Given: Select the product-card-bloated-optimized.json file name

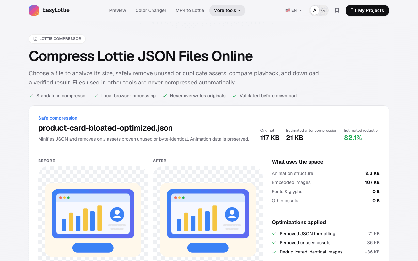Looking at the screenshot, I should click(105, 128).
